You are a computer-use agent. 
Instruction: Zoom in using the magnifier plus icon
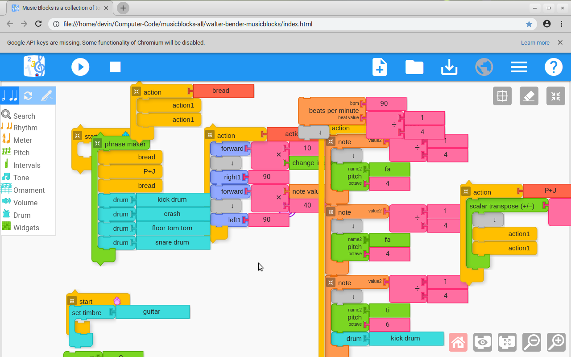click(555, 342)
